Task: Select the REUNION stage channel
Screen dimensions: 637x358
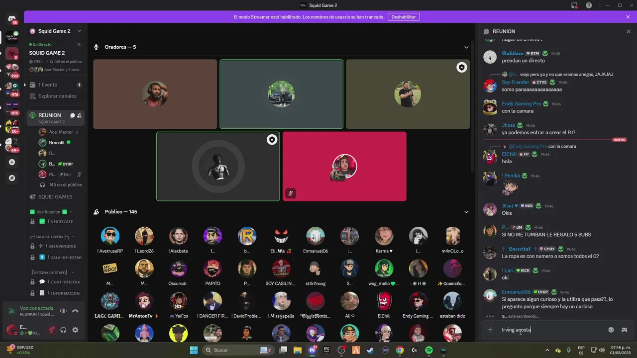Action: (x=55, y=118)
